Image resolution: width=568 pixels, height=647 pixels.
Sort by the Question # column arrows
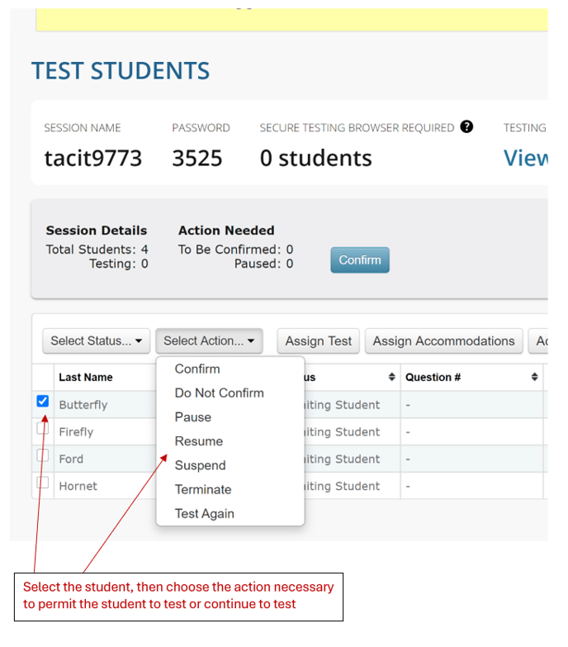(x=534, y=377)
